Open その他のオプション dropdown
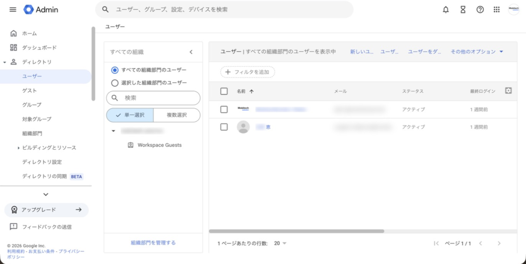Image resolution: width=526 pixels, height=264 pixels. (477, 52)
